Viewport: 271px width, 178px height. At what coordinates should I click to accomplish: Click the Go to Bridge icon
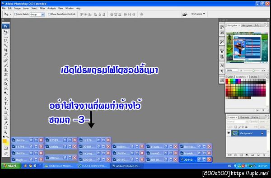[185, 14]
